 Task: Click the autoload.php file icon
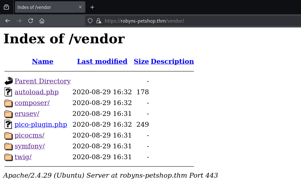[x=9, y=92]
